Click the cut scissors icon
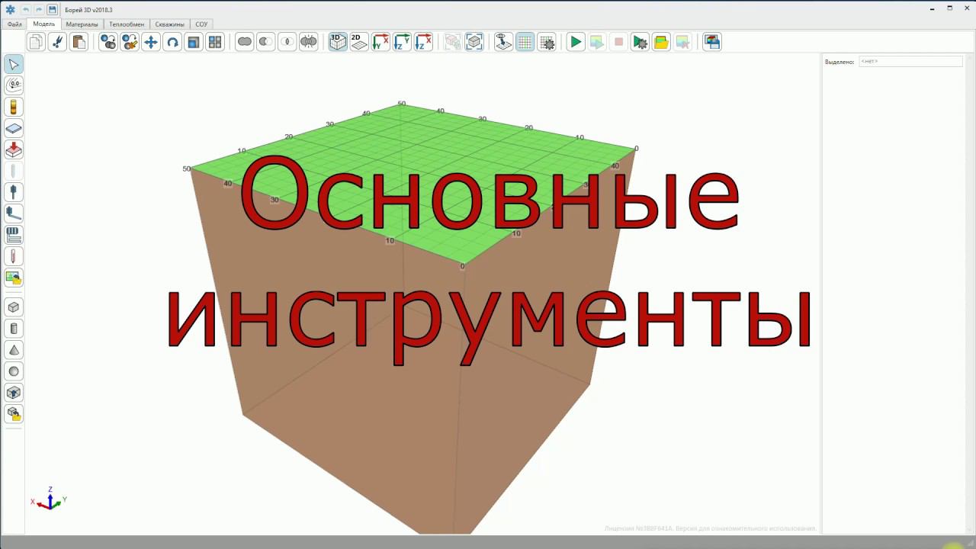This screenshot has height=549, width=976. click(x=57, y=42)
